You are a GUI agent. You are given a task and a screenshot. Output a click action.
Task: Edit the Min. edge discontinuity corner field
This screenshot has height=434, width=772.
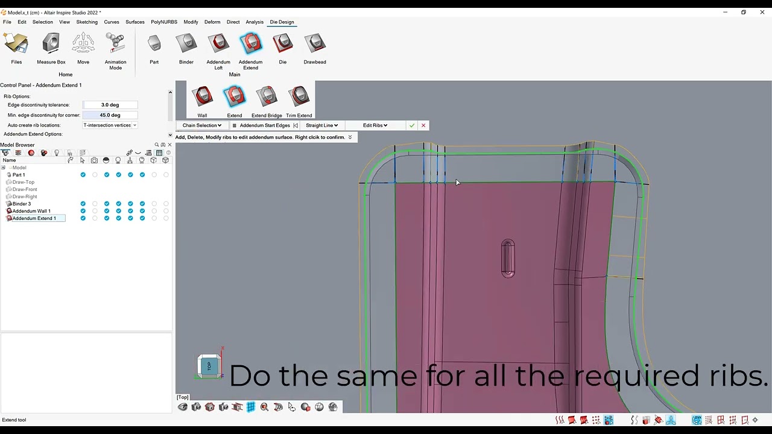[110, 115]
